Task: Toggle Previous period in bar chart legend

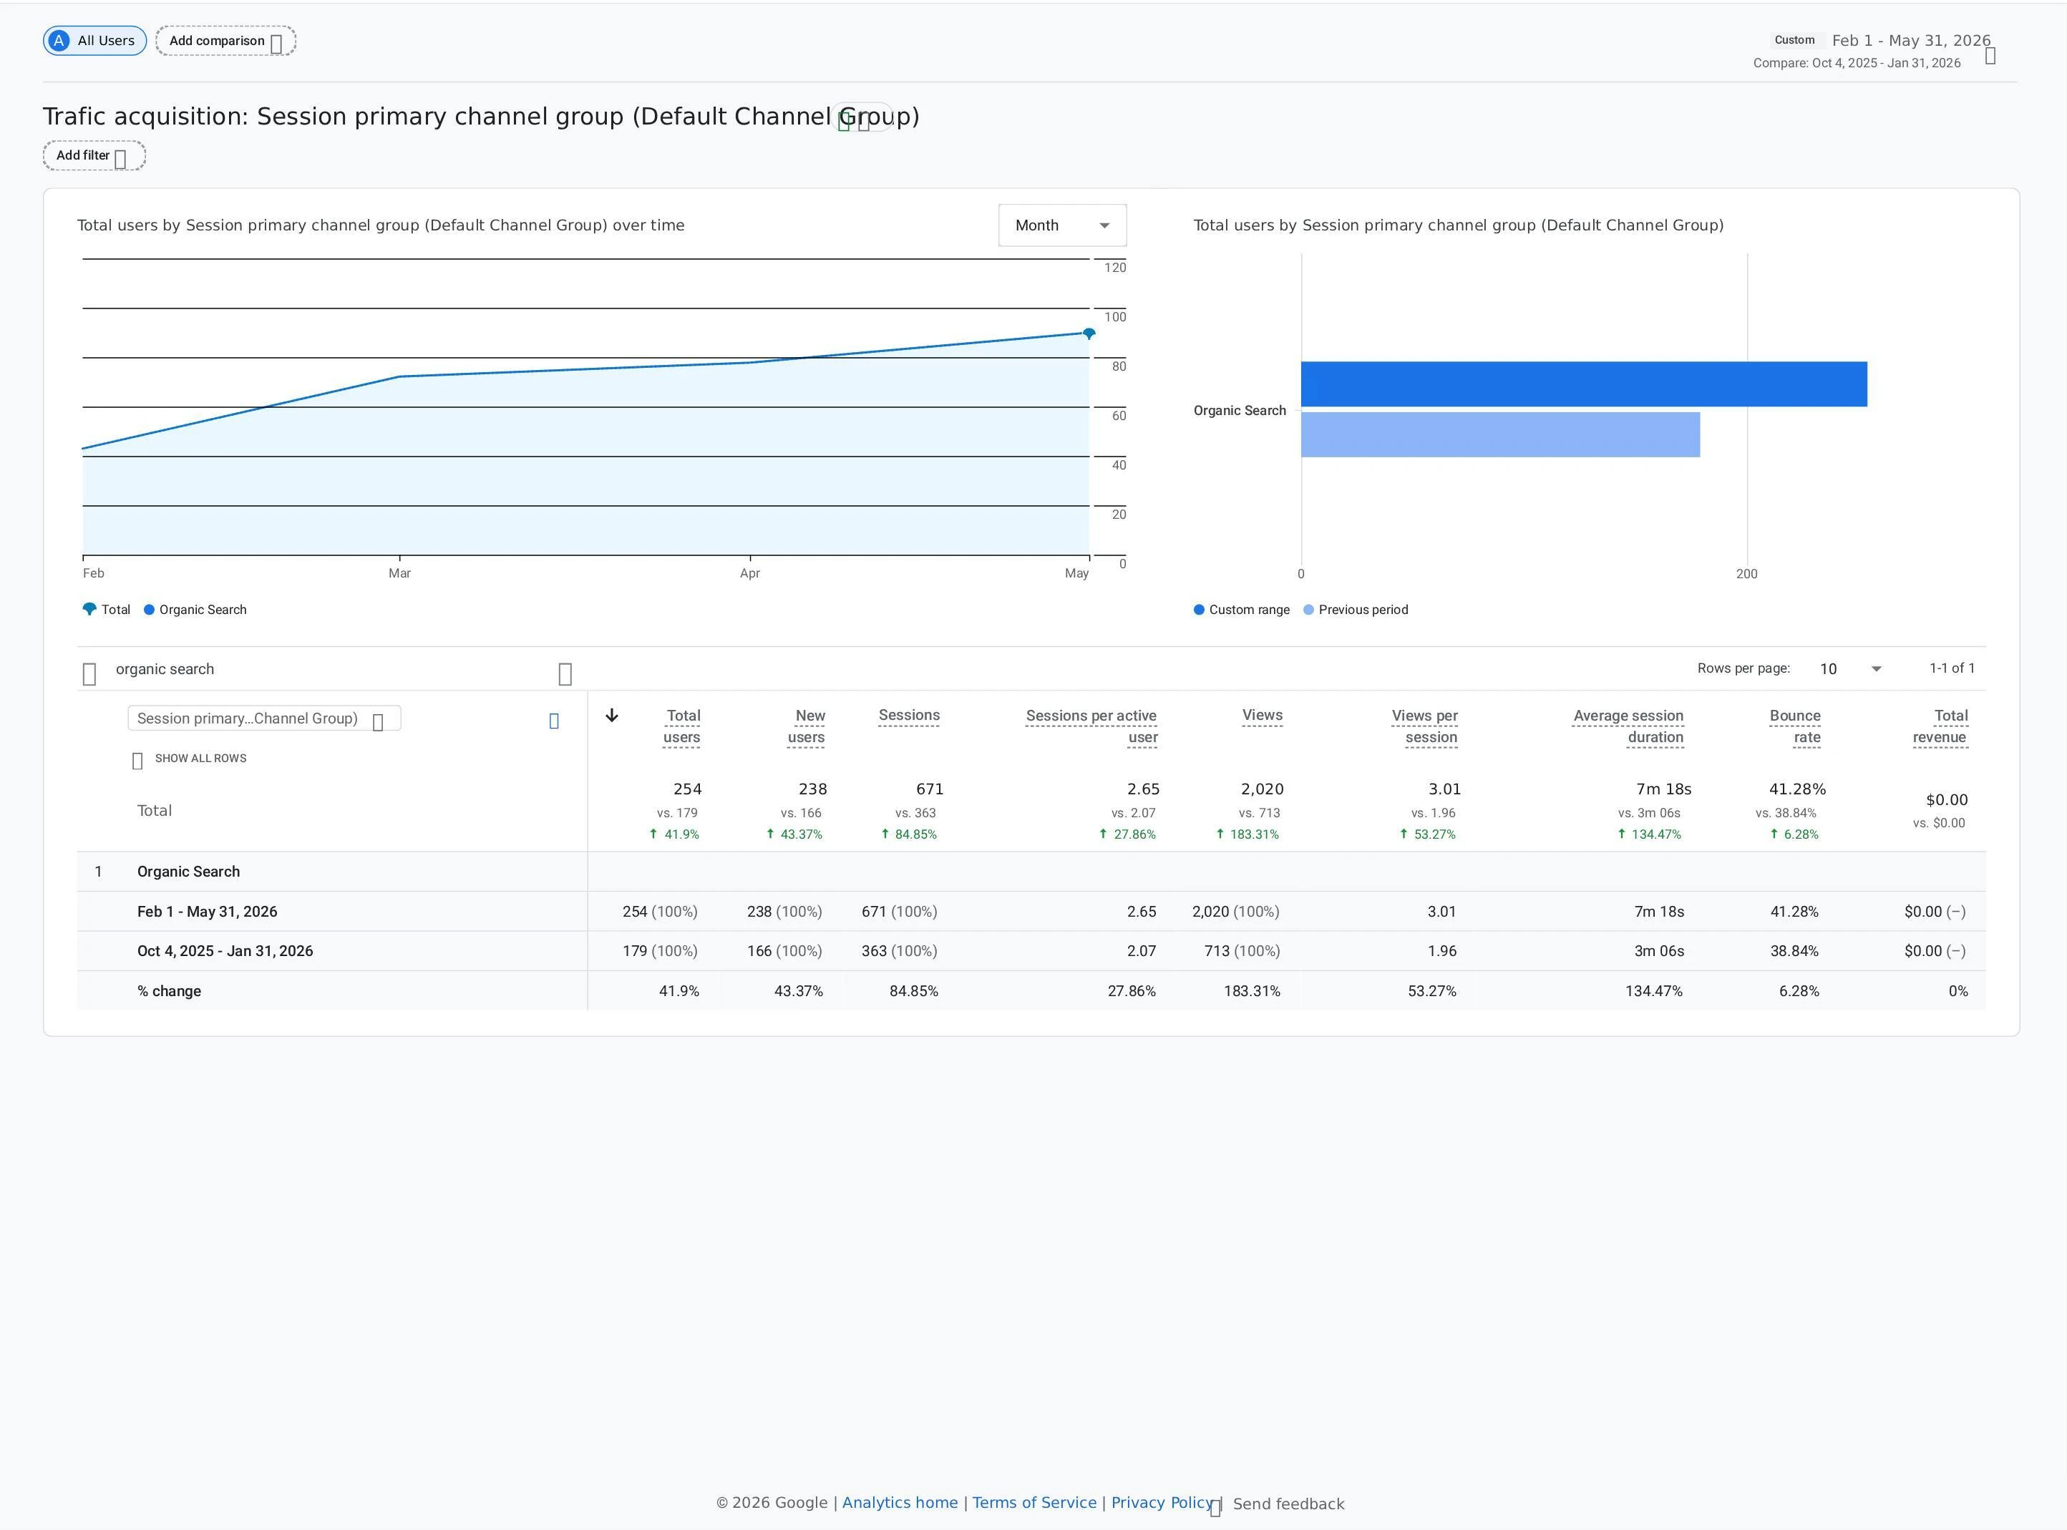Action: [1356, 610]
